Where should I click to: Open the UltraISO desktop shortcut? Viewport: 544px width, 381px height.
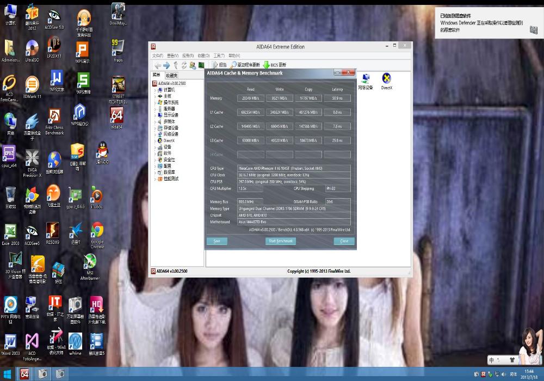point(32,51)
